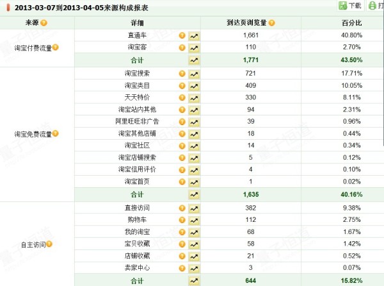
Task: Open trend chart for 购物车
Action: point(194,220)
